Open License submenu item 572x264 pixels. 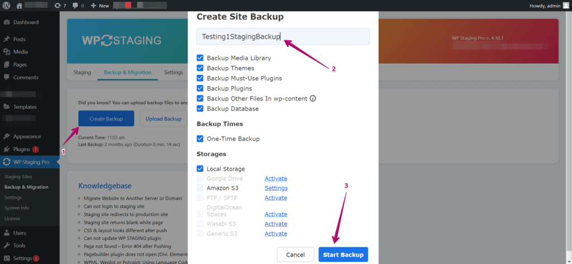12,218
